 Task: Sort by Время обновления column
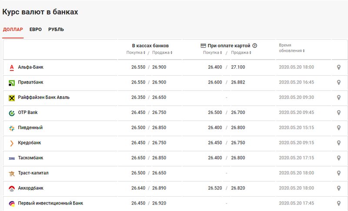(x=291, y=48)
